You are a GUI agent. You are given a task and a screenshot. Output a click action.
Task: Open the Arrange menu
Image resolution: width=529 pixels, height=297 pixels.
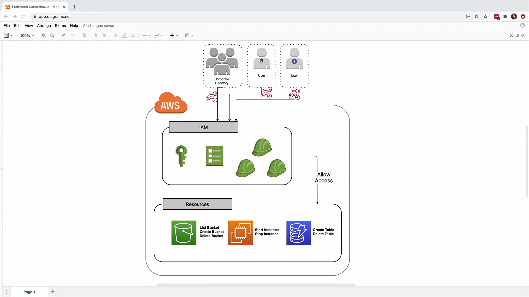click(x=44, y=26)
